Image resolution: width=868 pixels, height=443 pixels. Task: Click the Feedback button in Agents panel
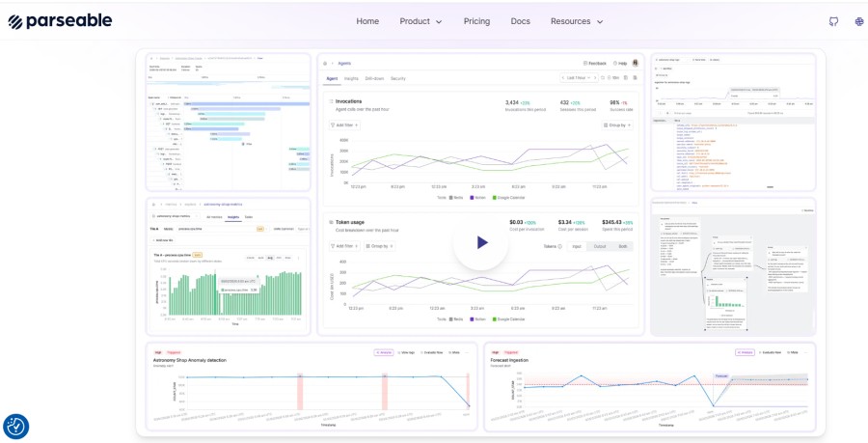595,63
